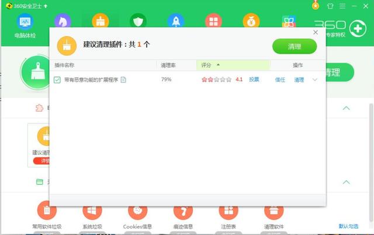Screen dimensions: 374x235
Task: Sort by the 评分 column header
Action: pos(233,65)
